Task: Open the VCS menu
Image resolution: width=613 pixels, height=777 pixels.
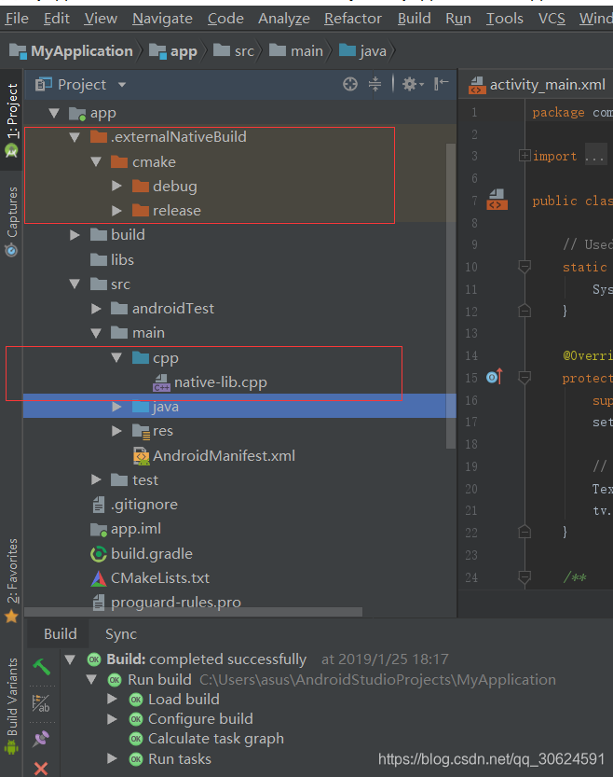Action: tap(552, 19)
